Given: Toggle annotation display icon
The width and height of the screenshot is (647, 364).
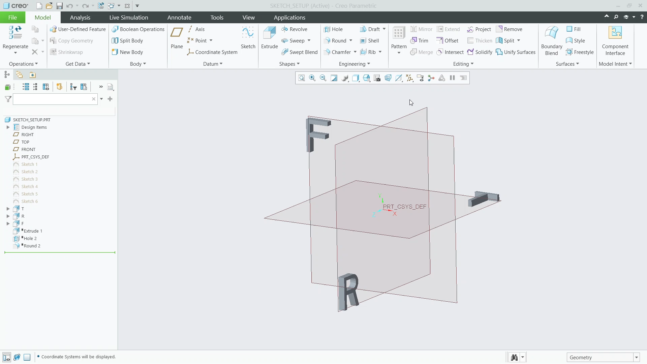Looking at the screenshot, I should pos(420,78).
